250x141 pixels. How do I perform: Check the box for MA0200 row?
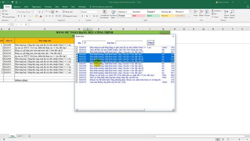click(77, 52)
